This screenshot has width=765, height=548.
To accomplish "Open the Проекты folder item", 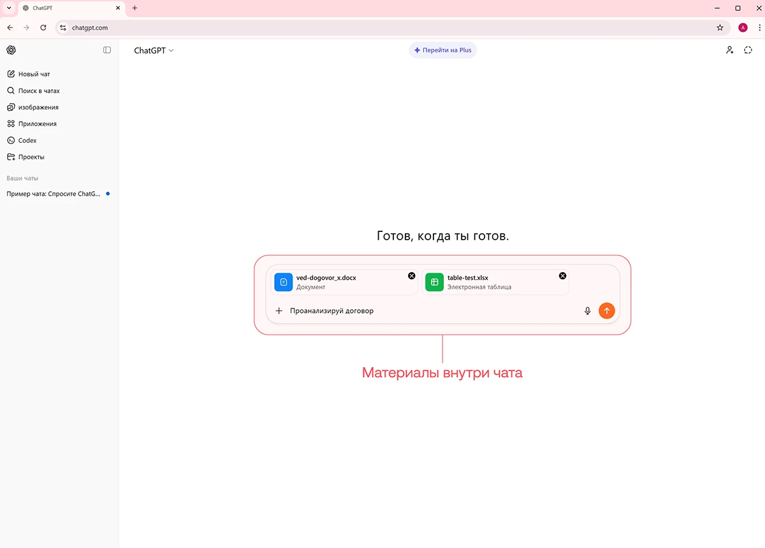I will tap(31, 157).
